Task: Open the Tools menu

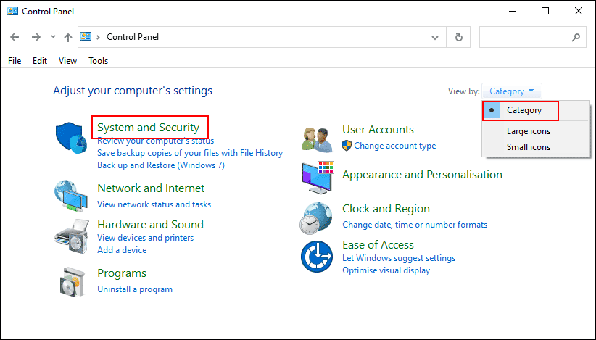Action: click(98, 61)
